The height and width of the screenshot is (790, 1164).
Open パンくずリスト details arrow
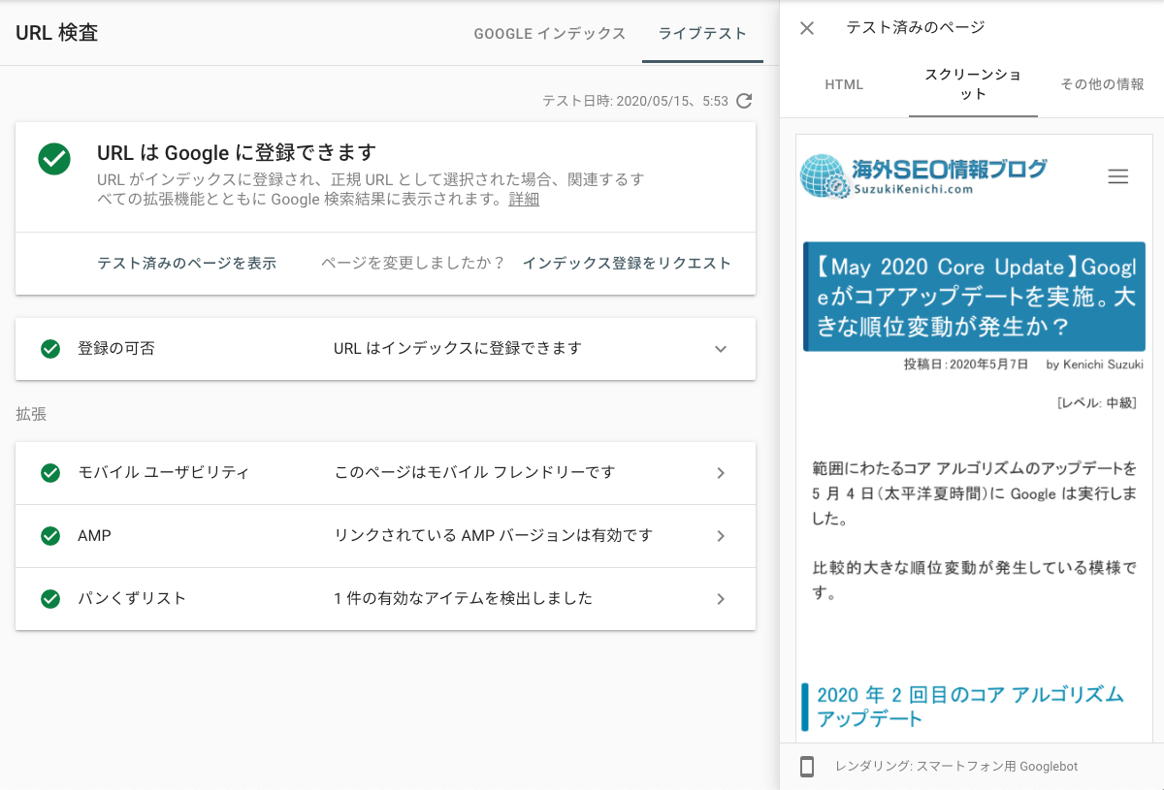[721, 599]
